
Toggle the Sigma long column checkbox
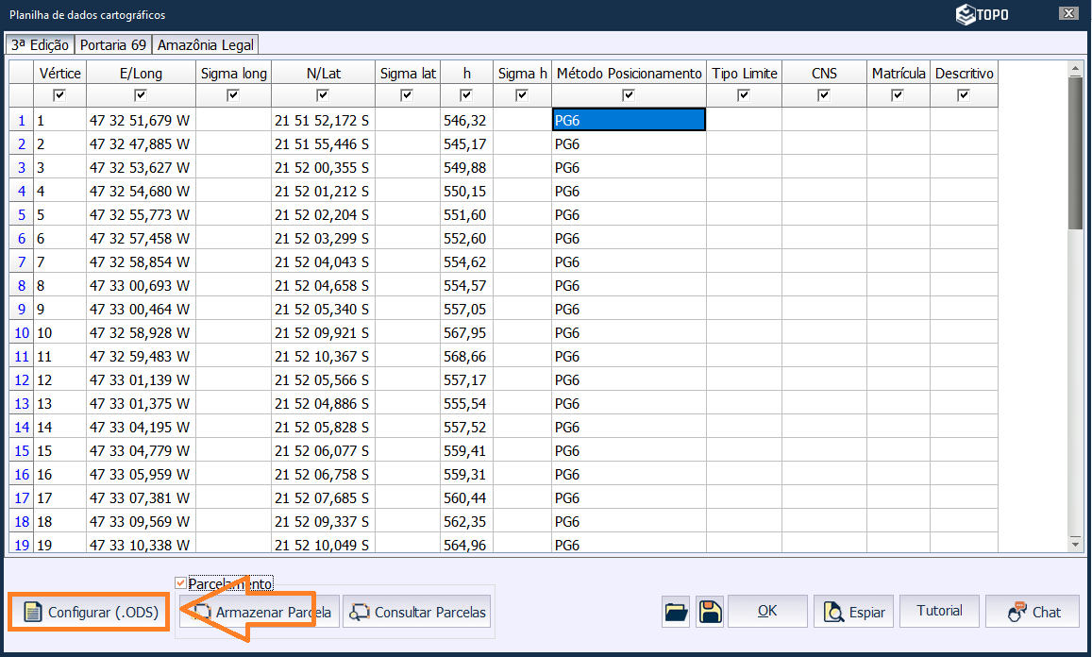233,95
